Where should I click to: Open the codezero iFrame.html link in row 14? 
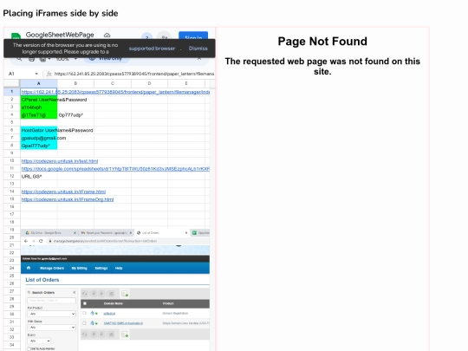63,192
